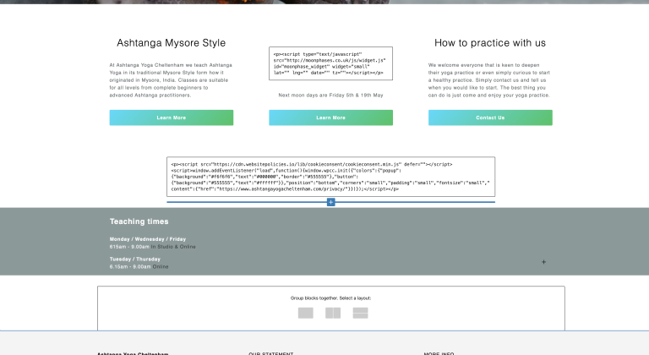Click the OUR STATEMENT footer heading
The height and width of the screenshot is (355, 649).
coord(270,352)
